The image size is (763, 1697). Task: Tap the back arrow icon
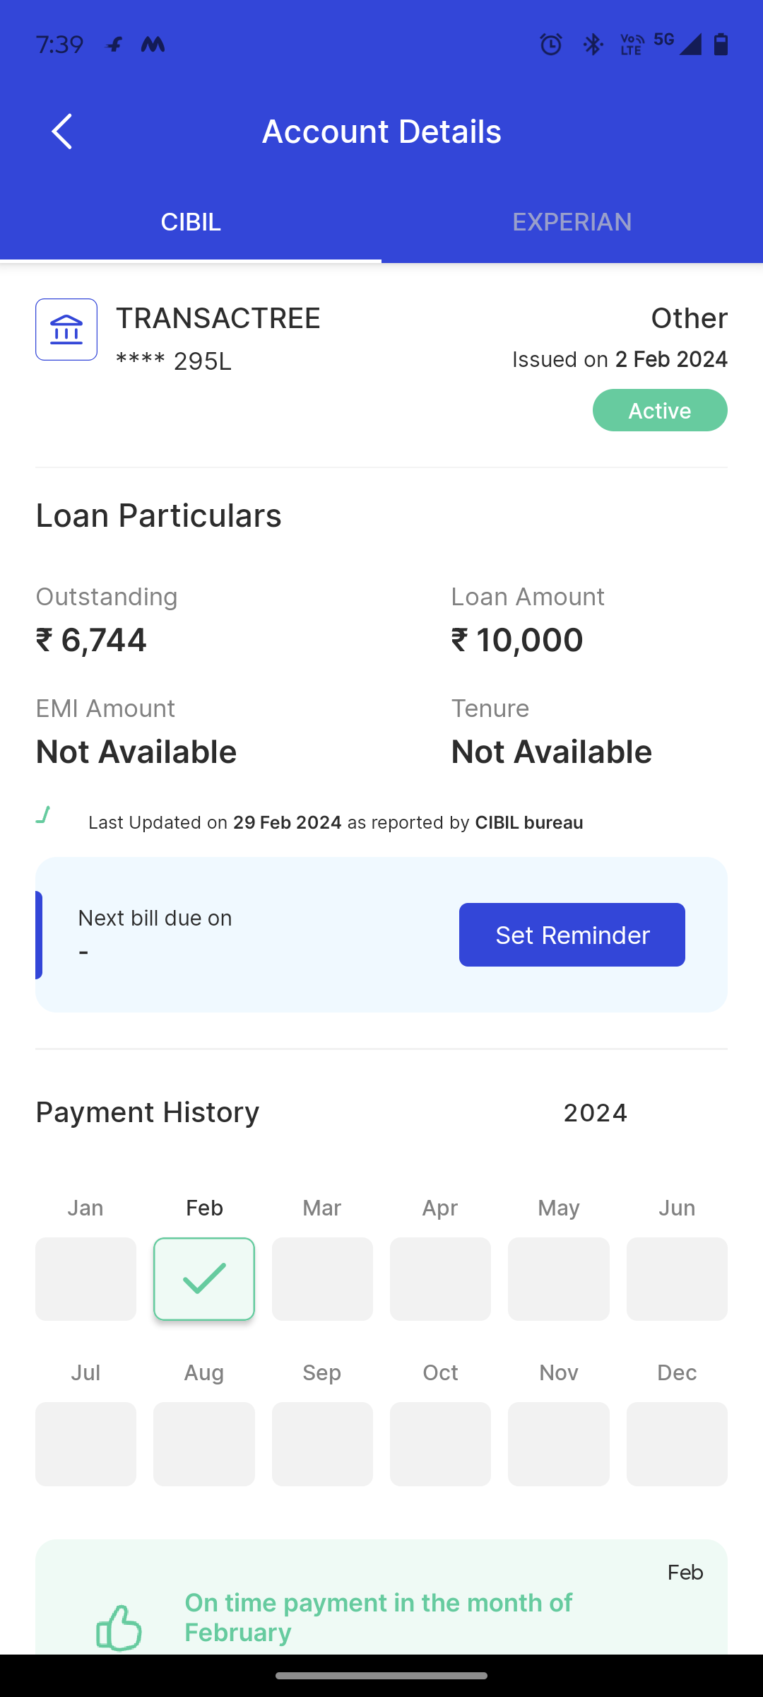[62, 132]
